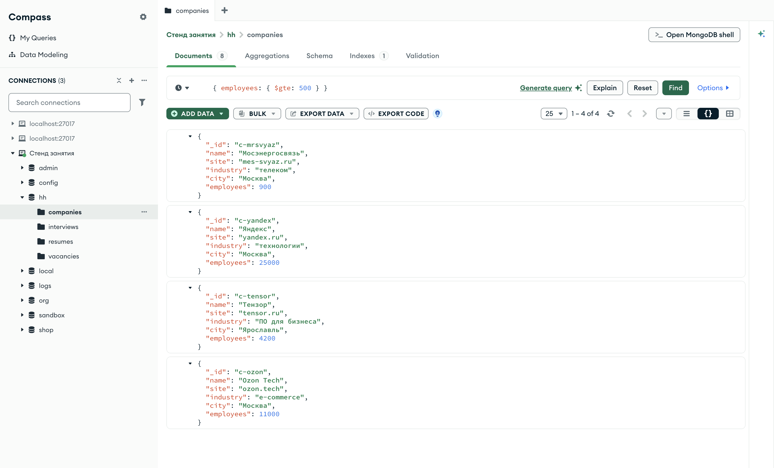
Task: Change documents per page from 25
Action: click(x=553, y=114)
